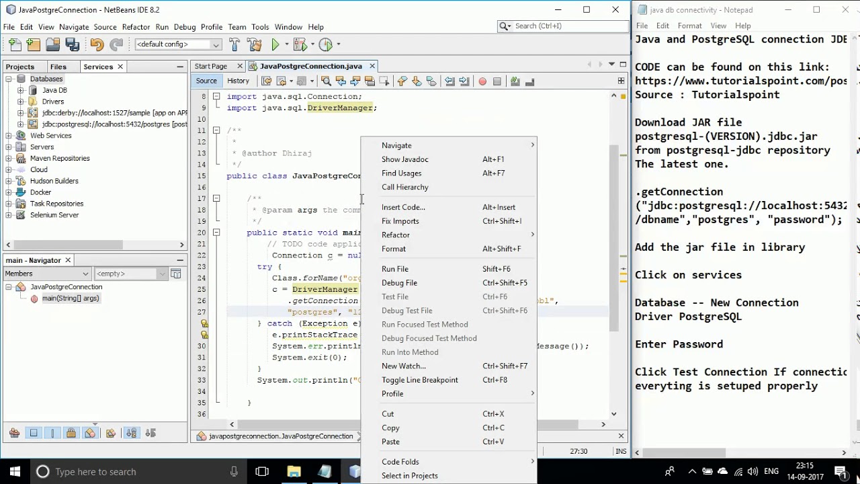Toggle Show Inner Classes filter in Navigator
Image resolution: width=860 pixels, height=484 pixels.
(x=90, y=433)
